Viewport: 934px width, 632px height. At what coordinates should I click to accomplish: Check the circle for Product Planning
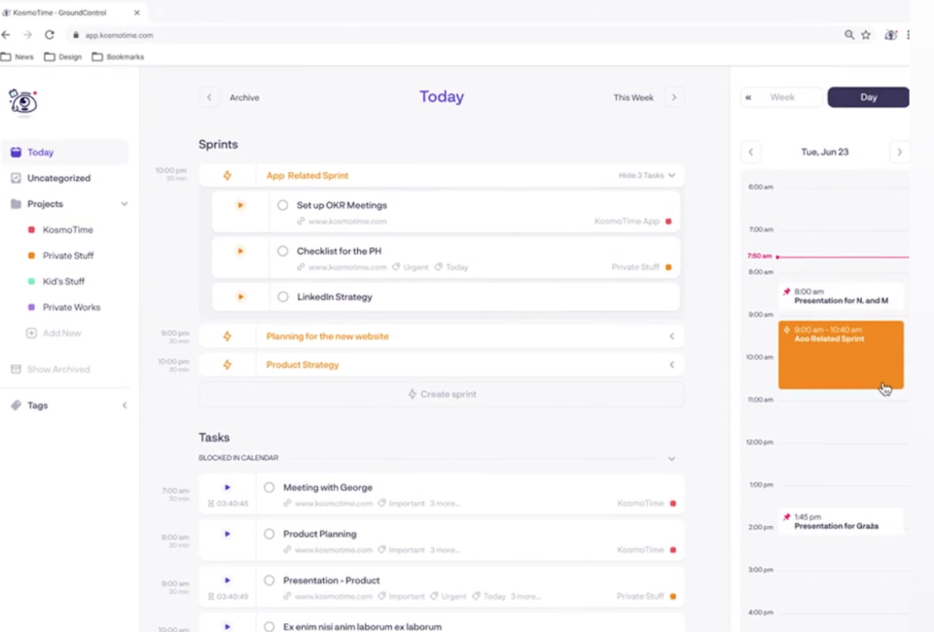coord(269,534)
